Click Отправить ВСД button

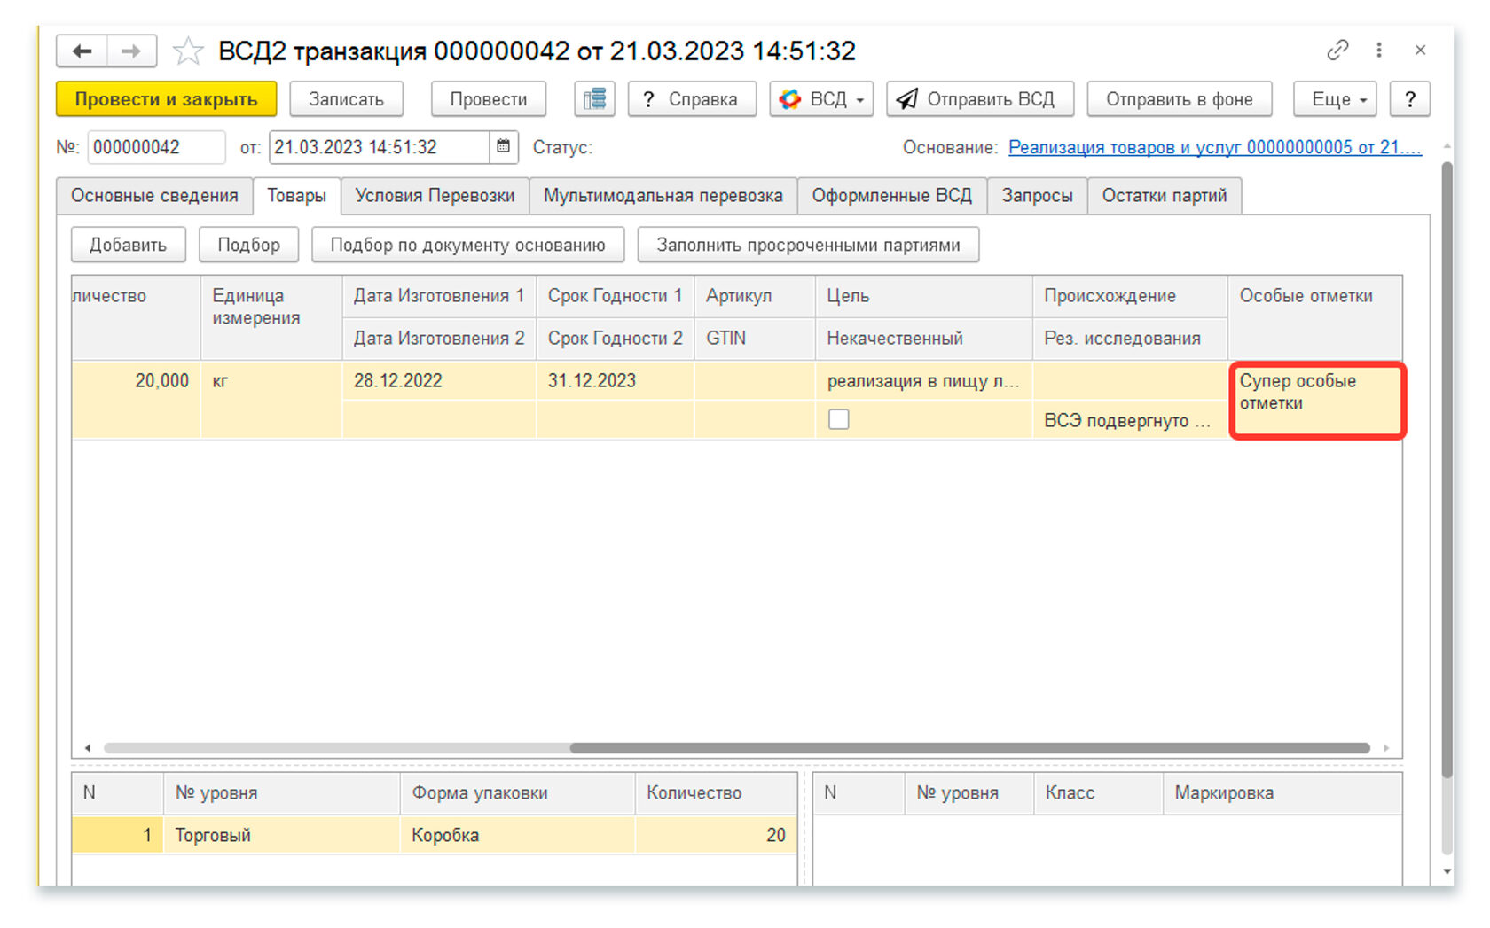[x=980, y=99]
